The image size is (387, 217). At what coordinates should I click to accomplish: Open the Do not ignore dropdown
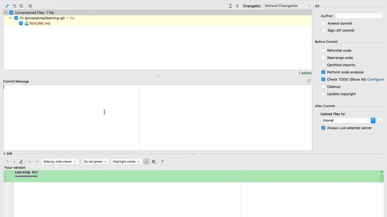pos(96,162)
